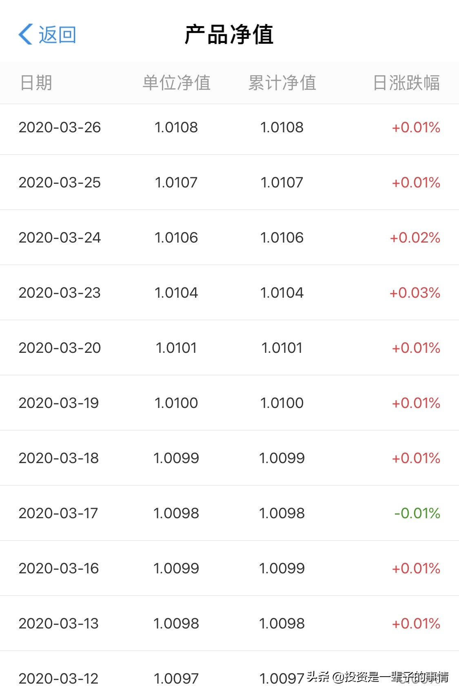Tap unit value 1.0107 for 2020-03-25

click(176, 183)
